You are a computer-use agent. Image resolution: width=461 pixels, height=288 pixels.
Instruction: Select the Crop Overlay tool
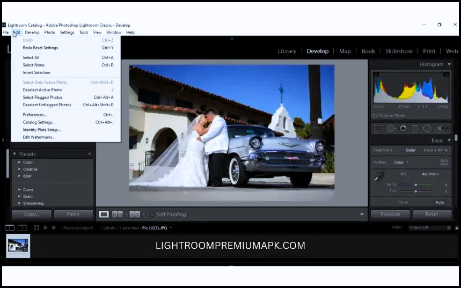pyautogui.click(x=378, y=128)
